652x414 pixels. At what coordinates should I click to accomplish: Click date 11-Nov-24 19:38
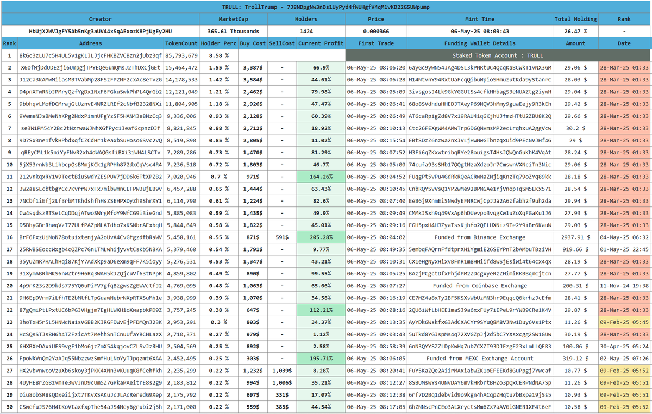tap(624, 286)
